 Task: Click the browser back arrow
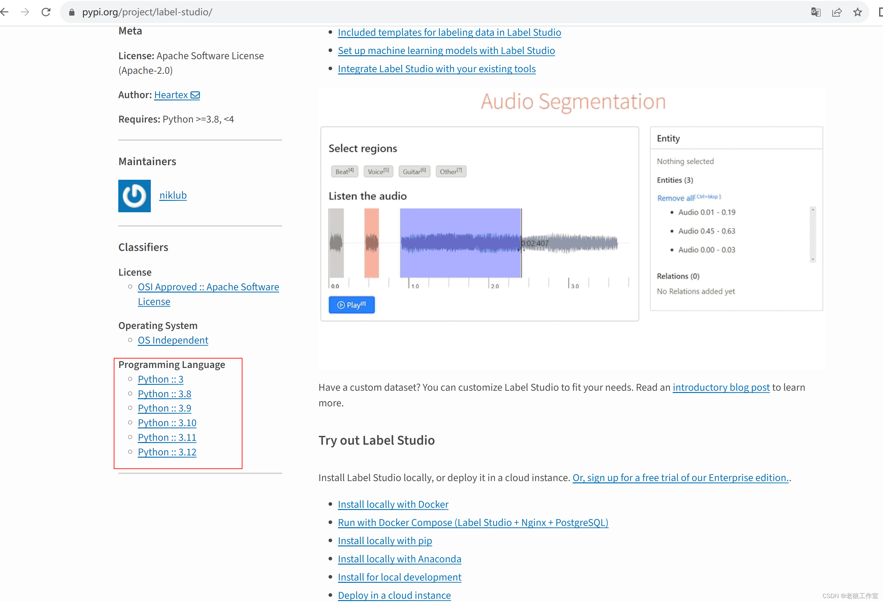(x=5, y=12)
